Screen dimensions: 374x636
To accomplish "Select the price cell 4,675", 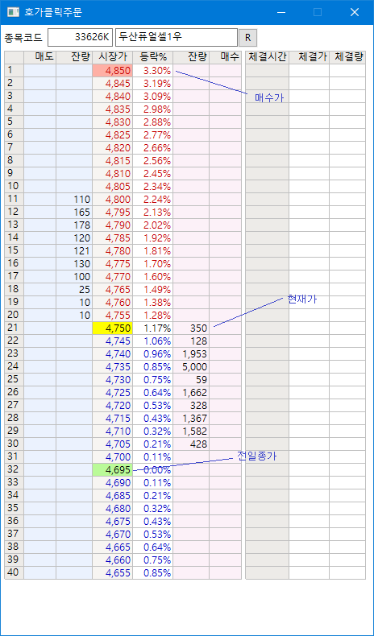I will (x=113, y=522).
